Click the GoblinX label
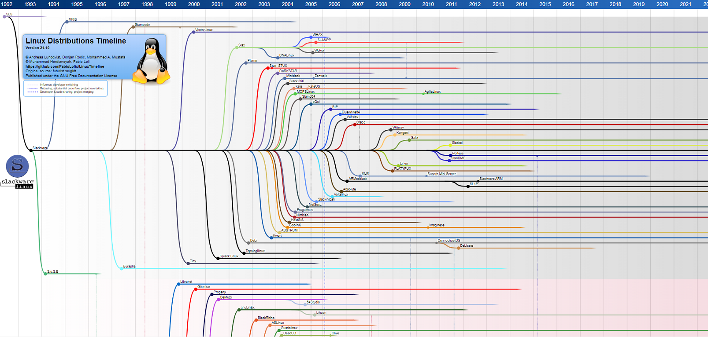708x337 pixels. pyautogui.click(x=295, y=225)
